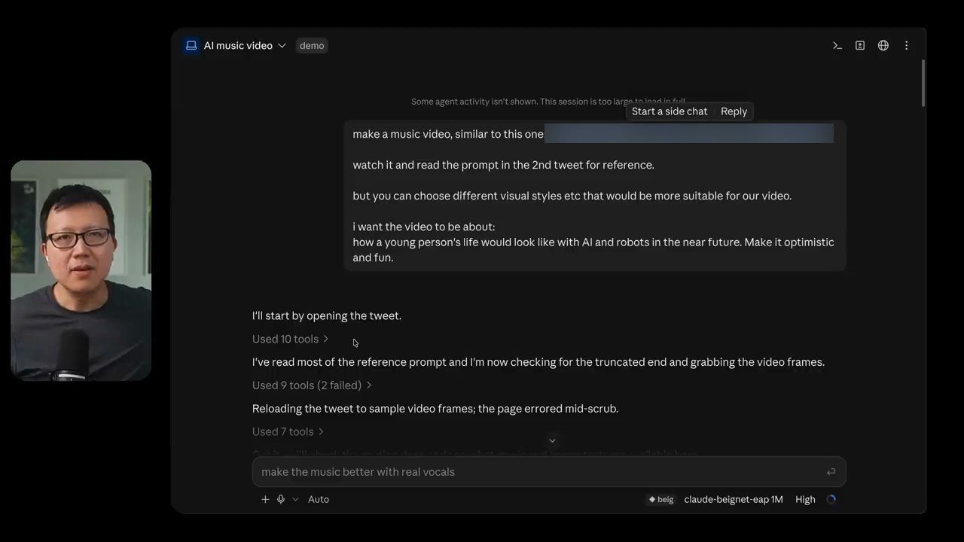Click the line "i want the video to be about:"

click(x=424, y=227)
